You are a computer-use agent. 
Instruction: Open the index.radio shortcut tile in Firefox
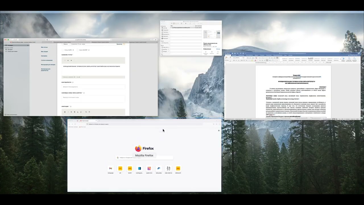click(168, 169)
